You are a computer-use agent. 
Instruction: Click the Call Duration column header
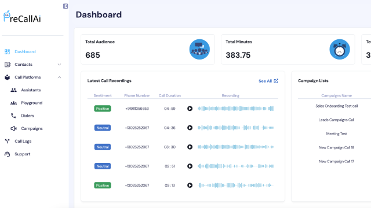(170, 95)
